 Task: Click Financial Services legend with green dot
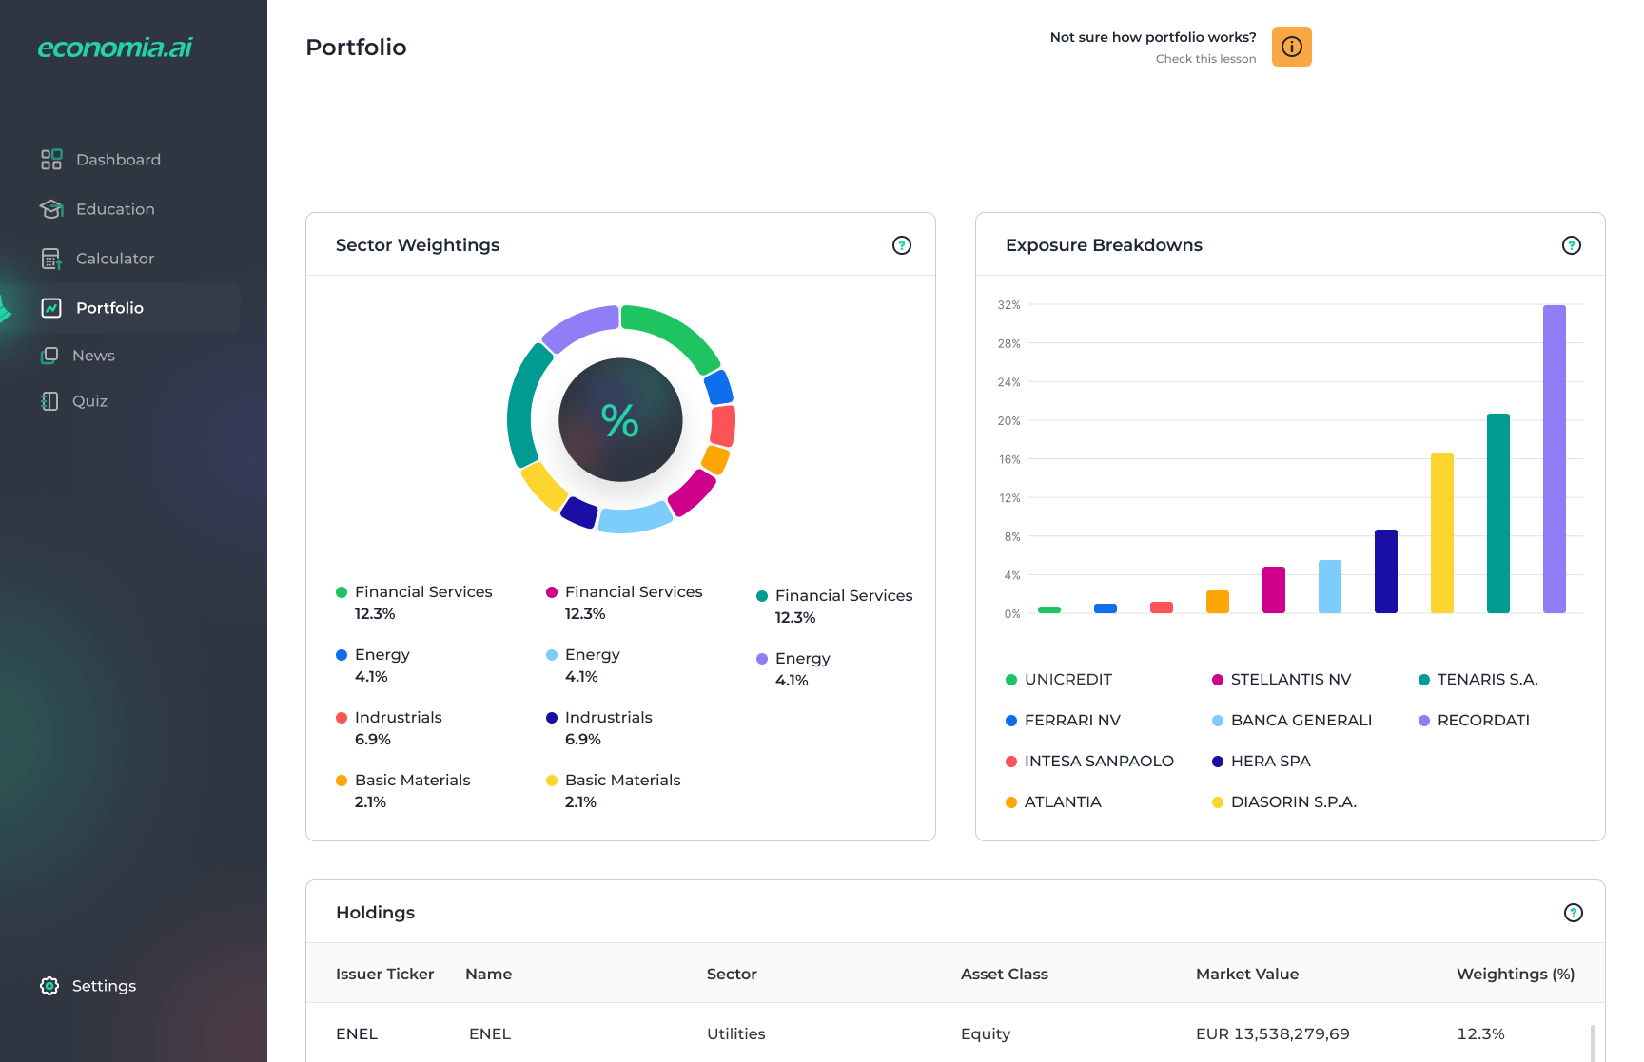click(415, 603)
